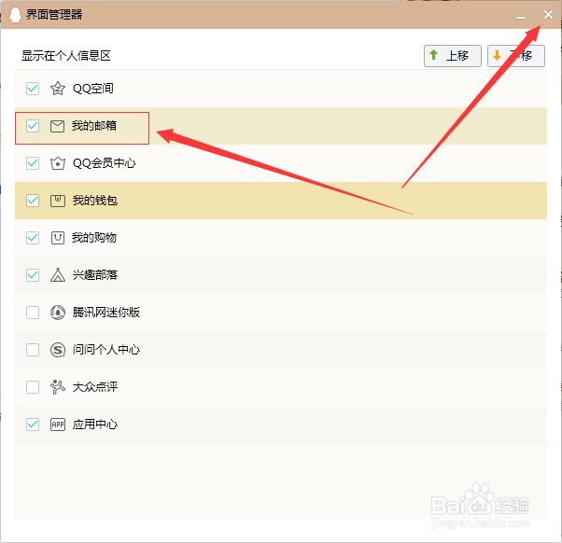Click the QQ penguin icon in title bar
The height and width of the screenshot is (543, 562).
pos(15,15)
